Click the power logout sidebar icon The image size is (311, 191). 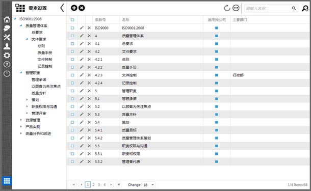pos(7,73)
